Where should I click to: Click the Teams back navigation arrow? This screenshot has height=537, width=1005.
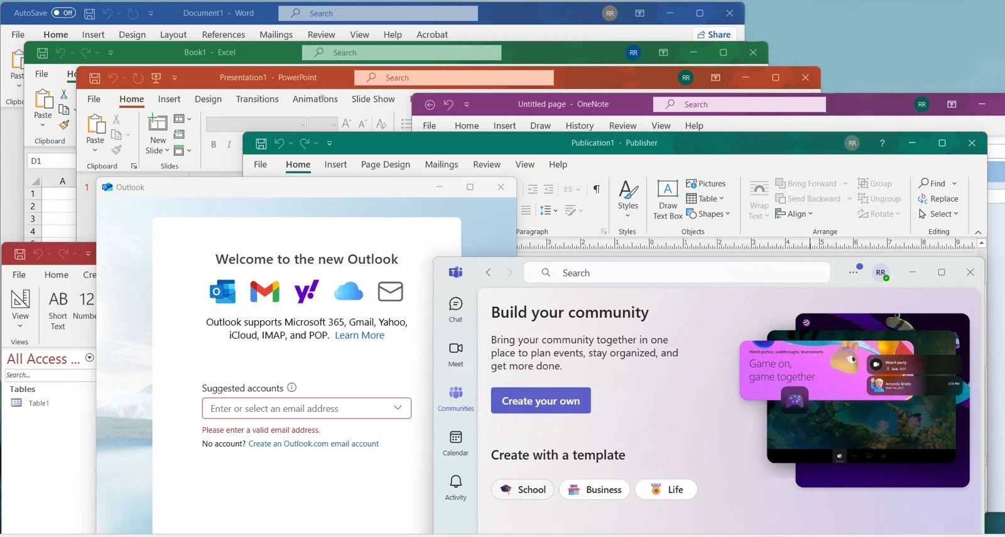[x=488, y=273]
